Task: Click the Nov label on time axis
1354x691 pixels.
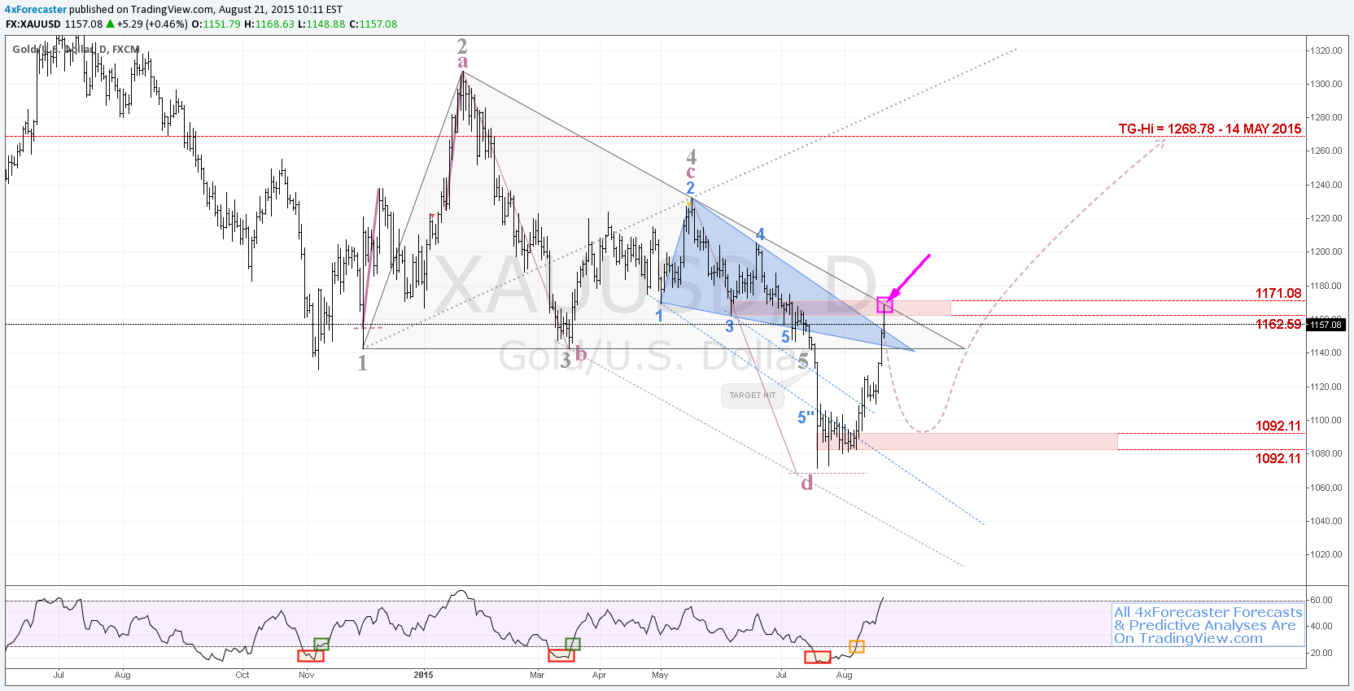Action: click(306, 675)
